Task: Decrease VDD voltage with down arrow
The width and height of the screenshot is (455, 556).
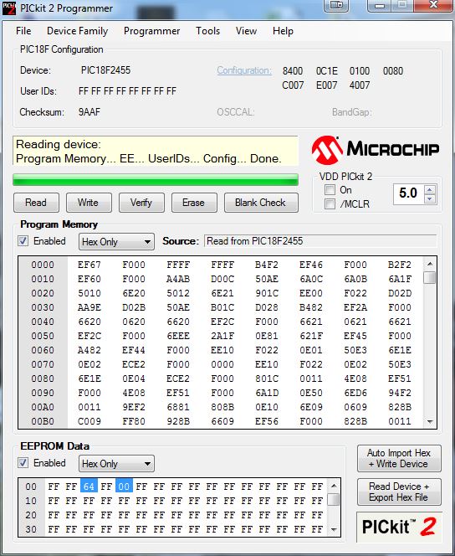Action: 430,198
